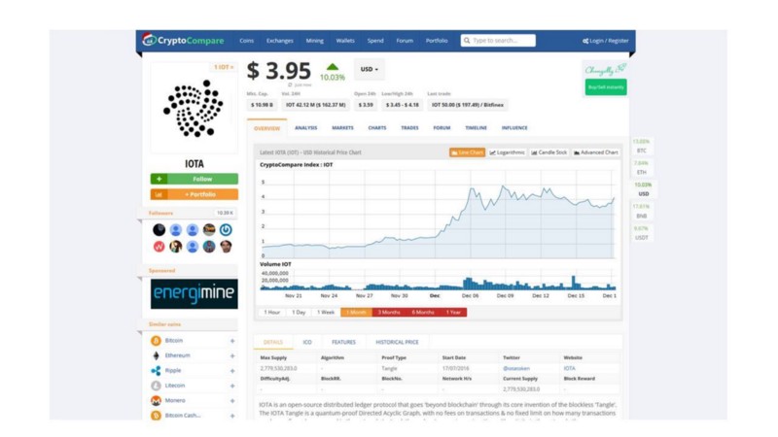Switch to the Analysis tab

tap(305, 128)
